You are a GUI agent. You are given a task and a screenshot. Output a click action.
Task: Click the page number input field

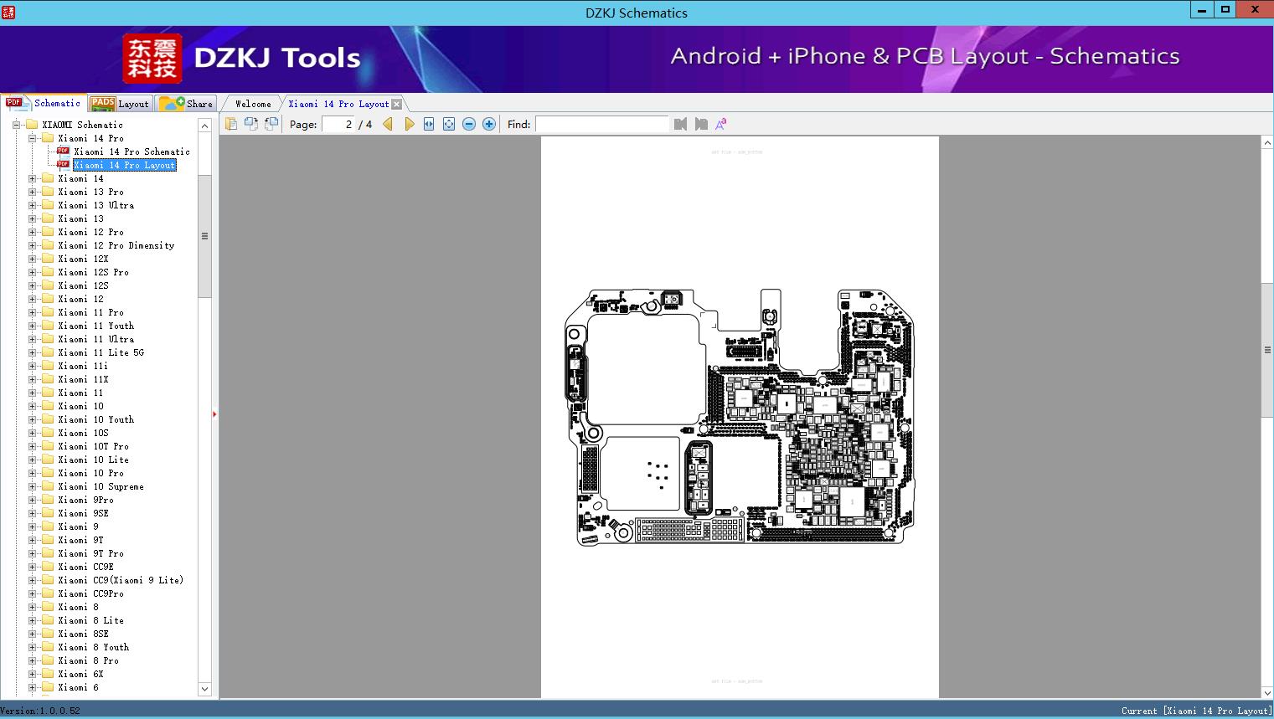[338, 124]
